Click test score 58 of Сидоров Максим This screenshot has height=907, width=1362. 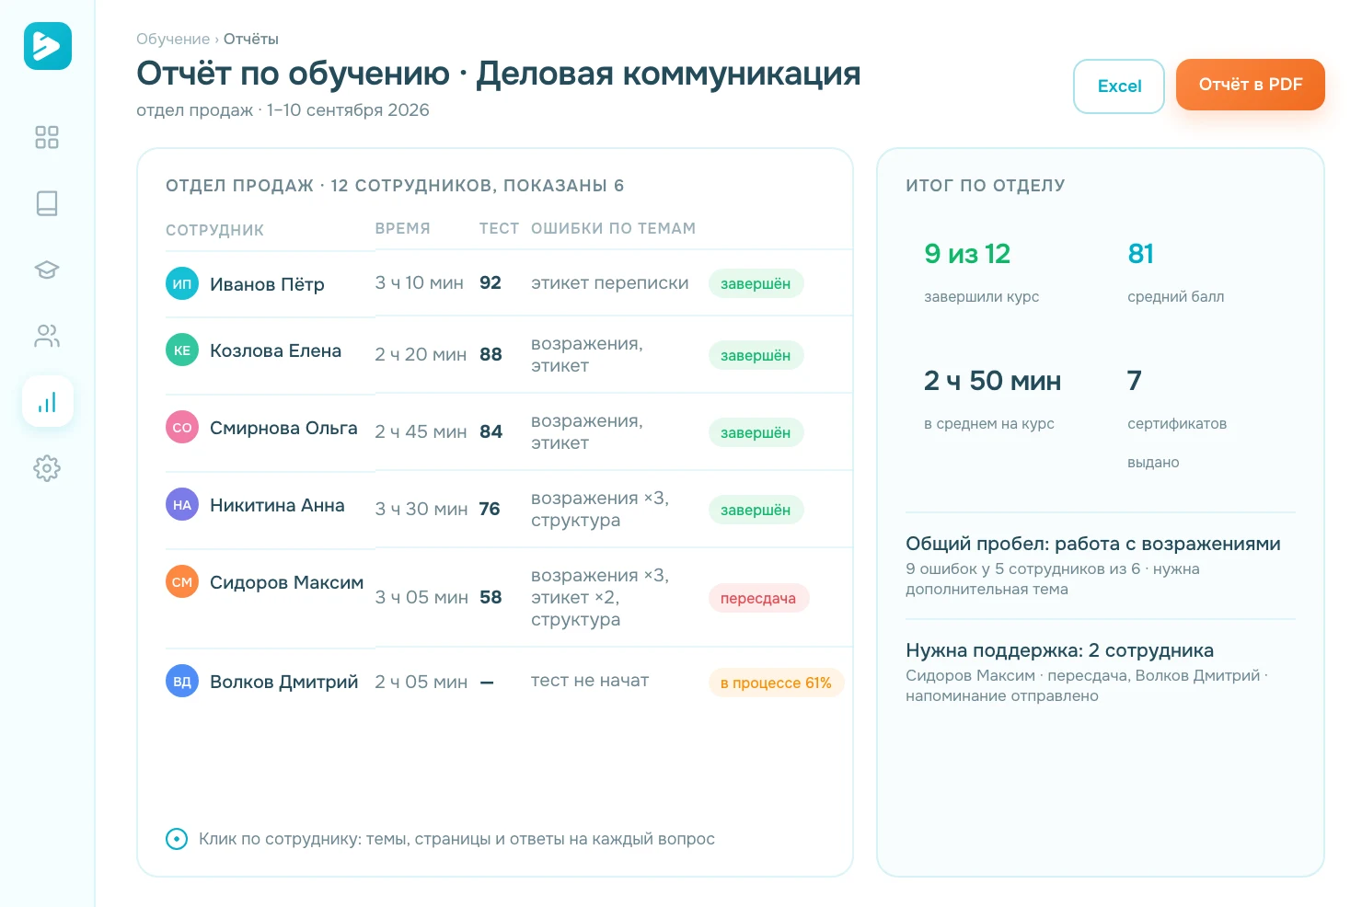pos(491,597)
